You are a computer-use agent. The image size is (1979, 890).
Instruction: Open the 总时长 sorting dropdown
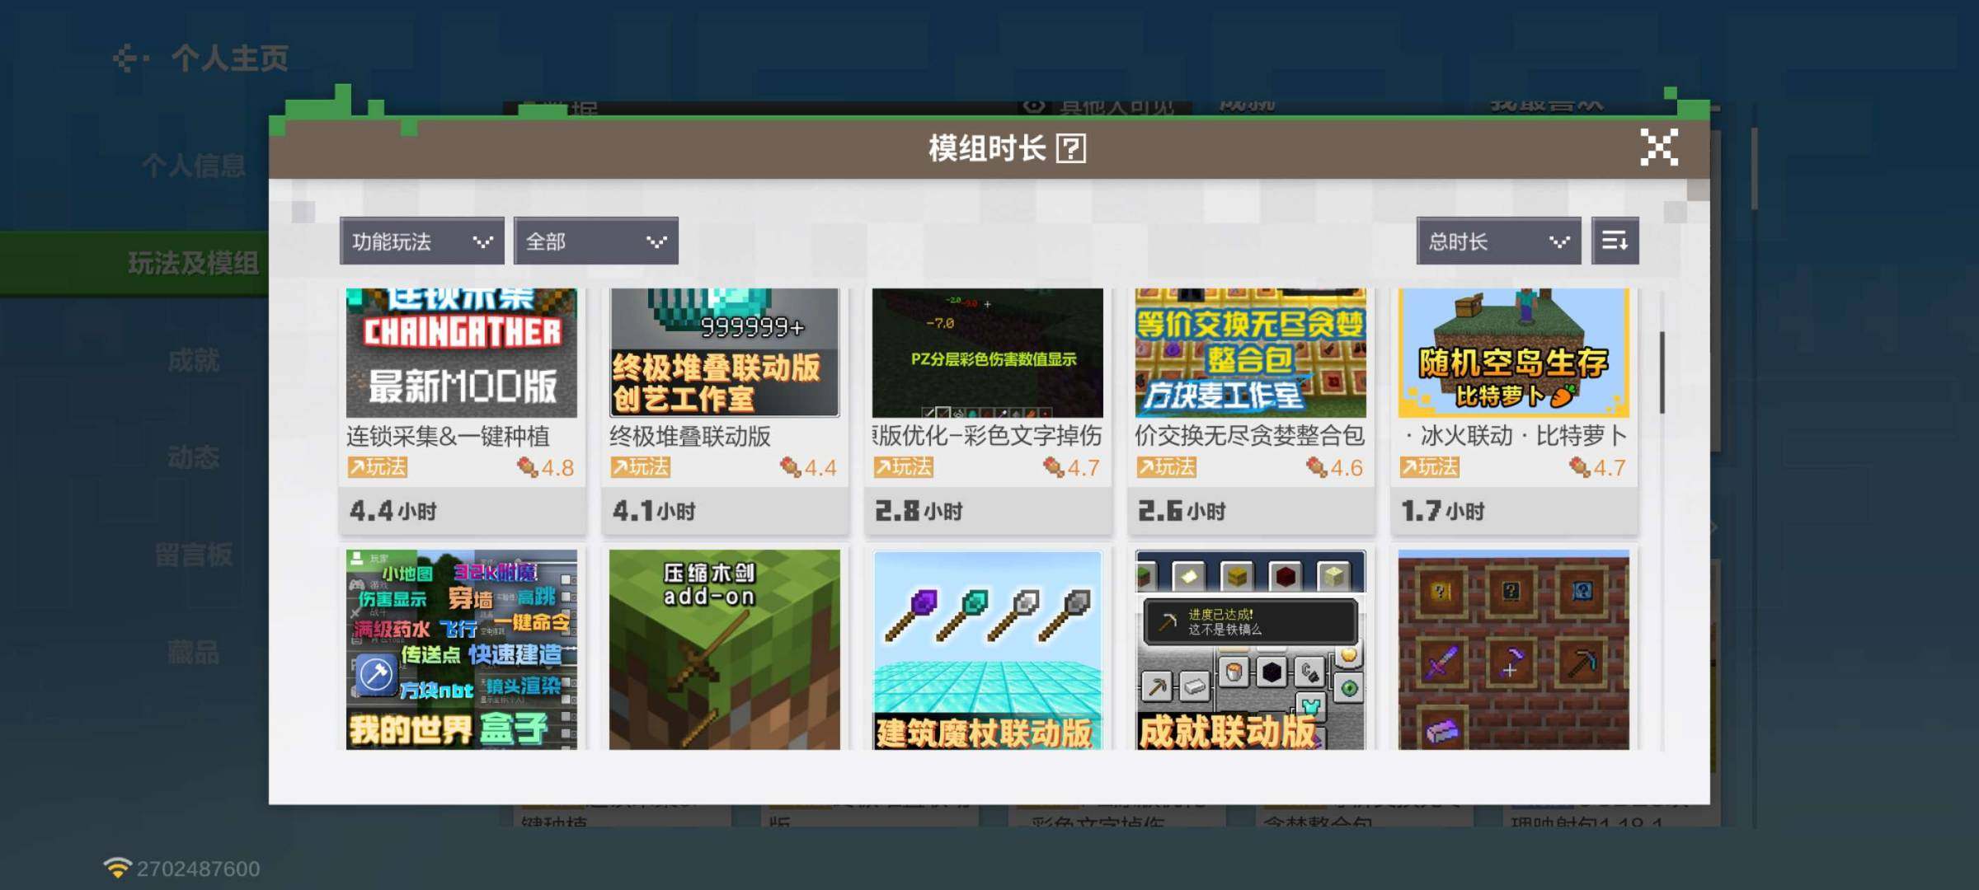tap(1497, 241)
